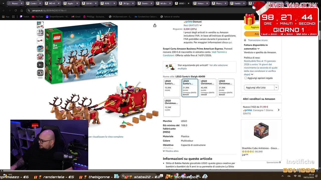Open the Gmail bookmark
This screenshot has width=321, height=180.
76,17
